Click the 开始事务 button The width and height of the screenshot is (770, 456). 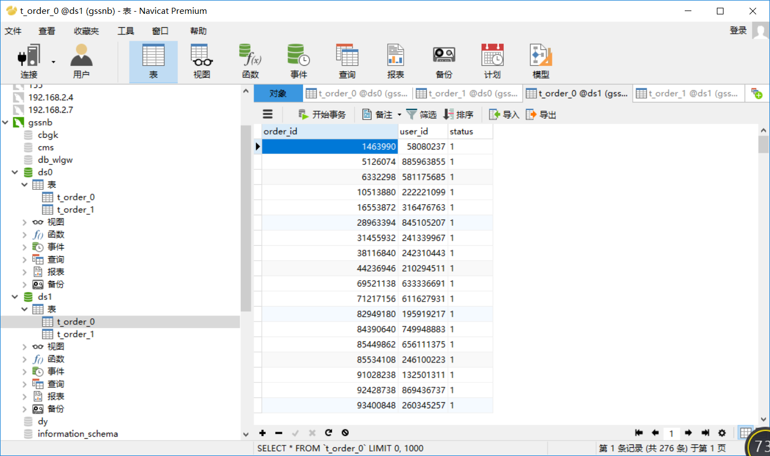(322, 115)
